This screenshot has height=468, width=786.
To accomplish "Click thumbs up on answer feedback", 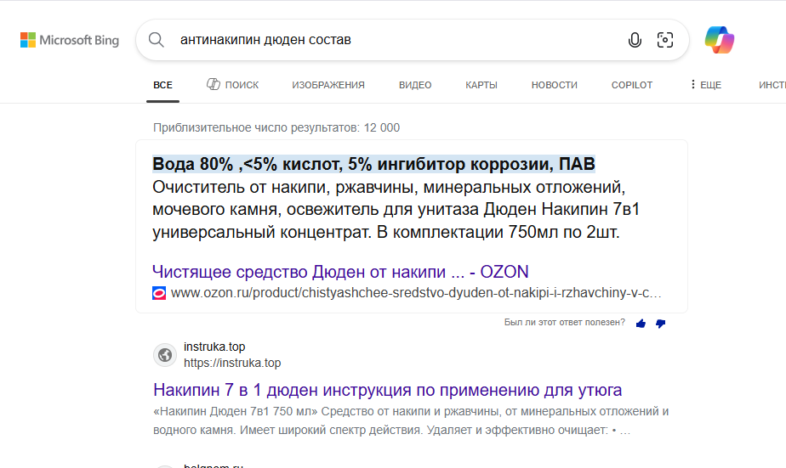I will [x=641, y=324].
